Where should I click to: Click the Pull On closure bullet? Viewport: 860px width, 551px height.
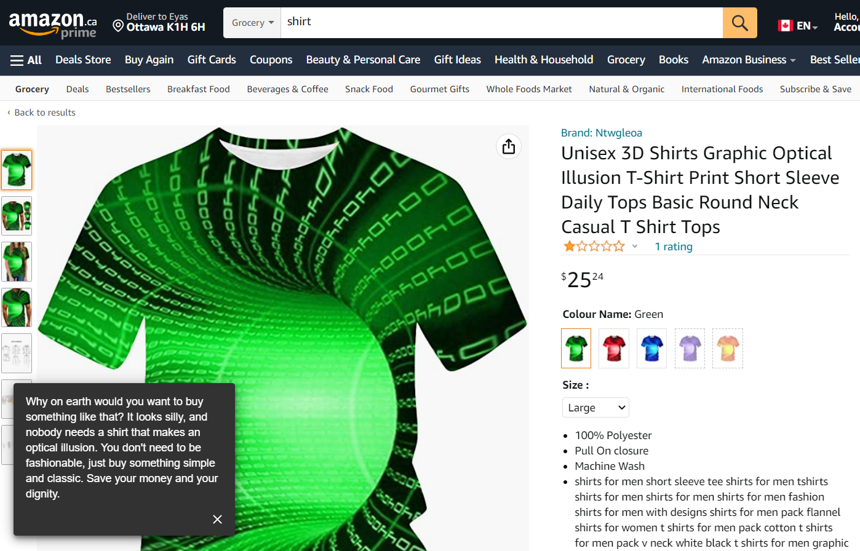coord(611,451)
